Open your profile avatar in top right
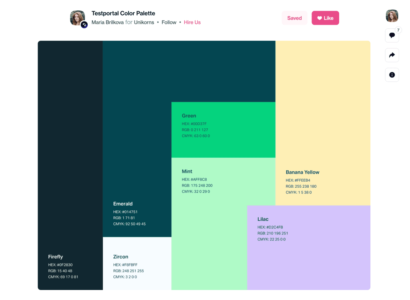410x300 pixels. (392, 16)
